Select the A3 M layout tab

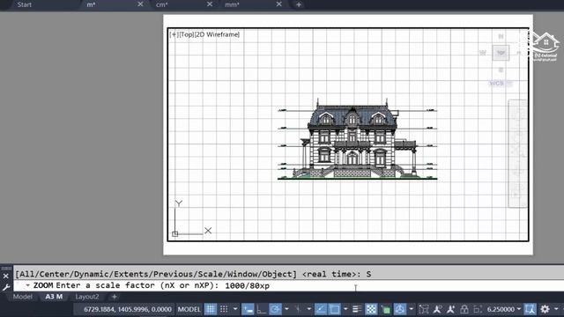(54, 297)
